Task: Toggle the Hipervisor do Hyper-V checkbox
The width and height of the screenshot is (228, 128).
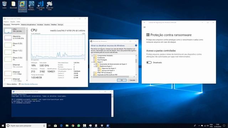Action: point(99,68)
